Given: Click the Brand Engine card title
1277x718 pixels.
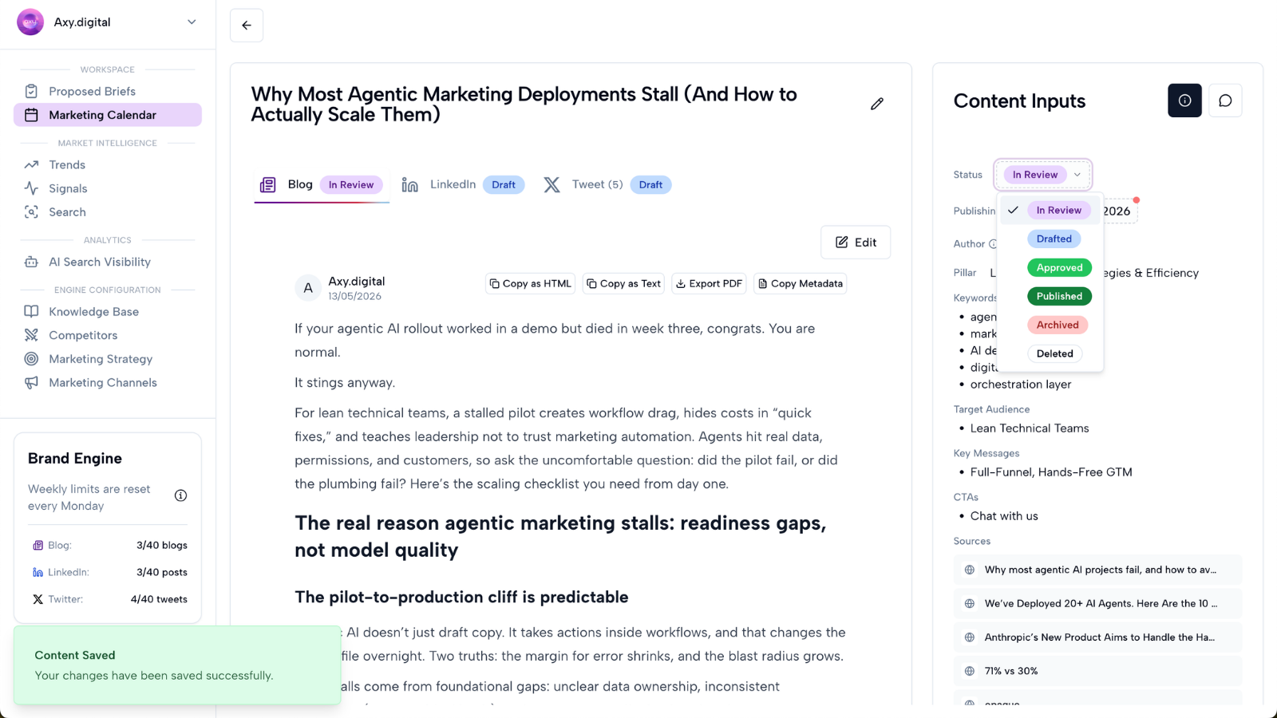Looking at the screenshot, I should [75, 459].
